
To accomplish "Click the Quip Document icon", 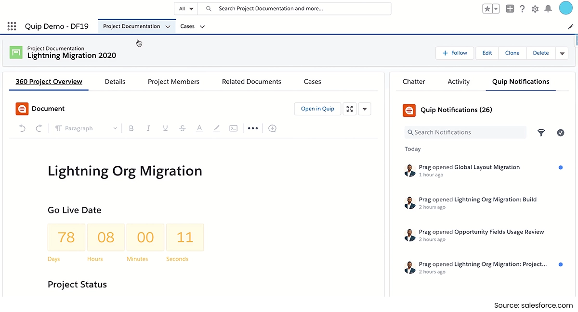I will point(22,109).
